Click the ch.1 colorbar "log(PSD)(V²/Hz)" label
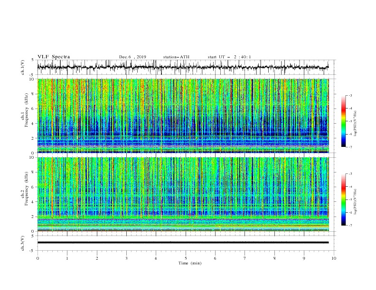 (x=355, y=124)
